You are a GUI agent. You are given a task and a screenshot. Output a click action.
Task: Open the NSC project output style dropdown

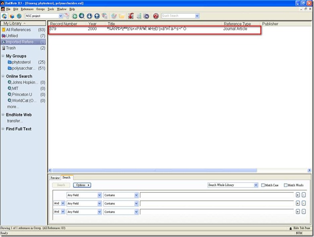click(x=61, y=16)
